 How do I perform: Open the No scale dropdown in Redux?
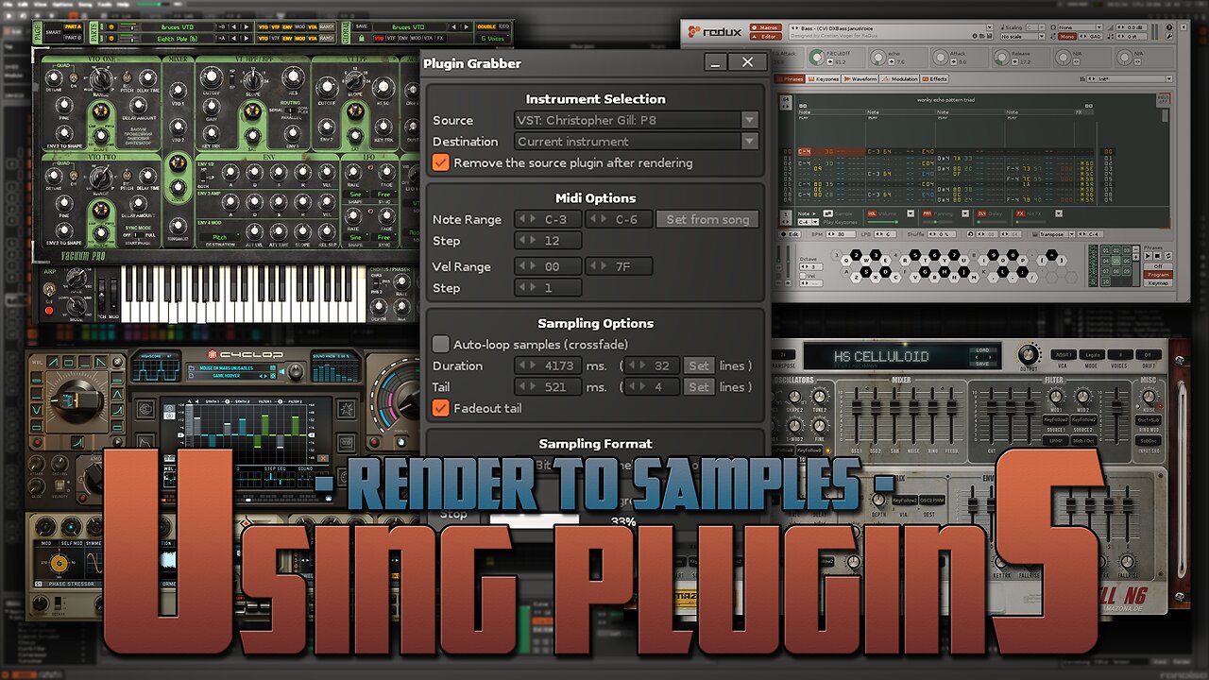pos(1021,37)
